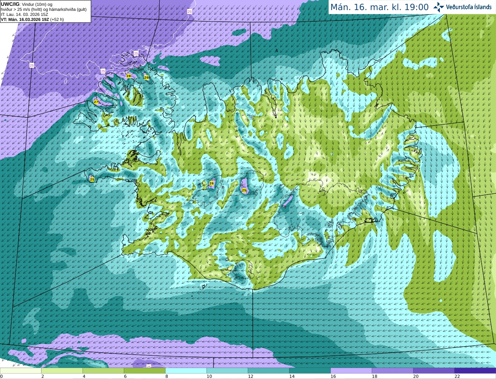Click the yellow 25 gust marker on Snæfellsnes peninsula

point(92,179)
